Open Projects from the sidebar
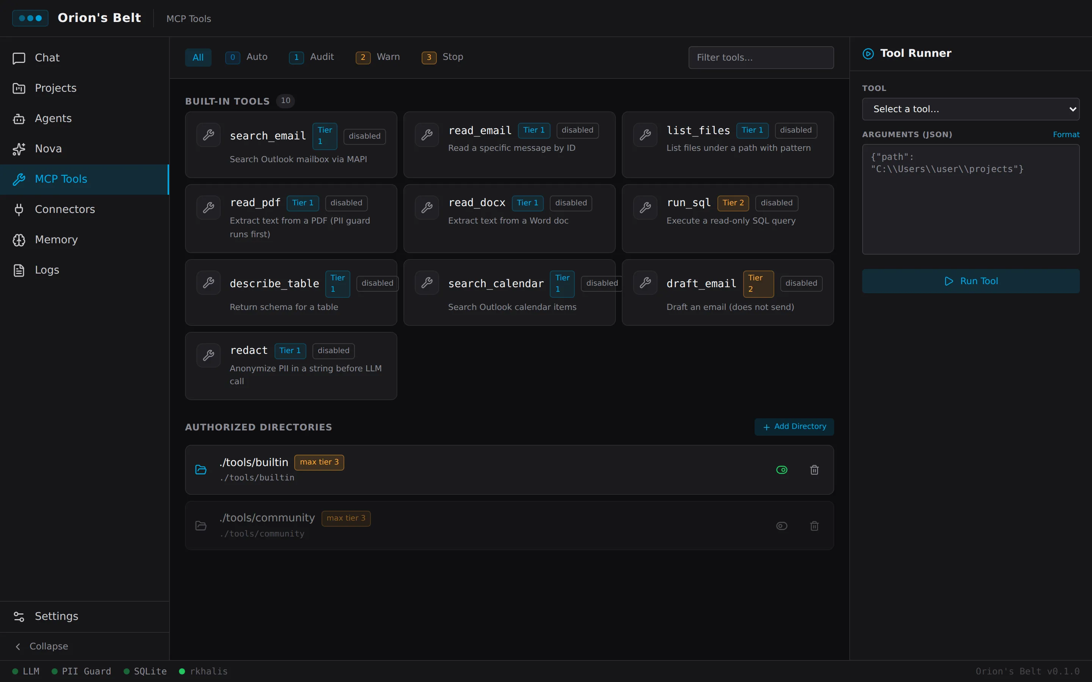 85,88
